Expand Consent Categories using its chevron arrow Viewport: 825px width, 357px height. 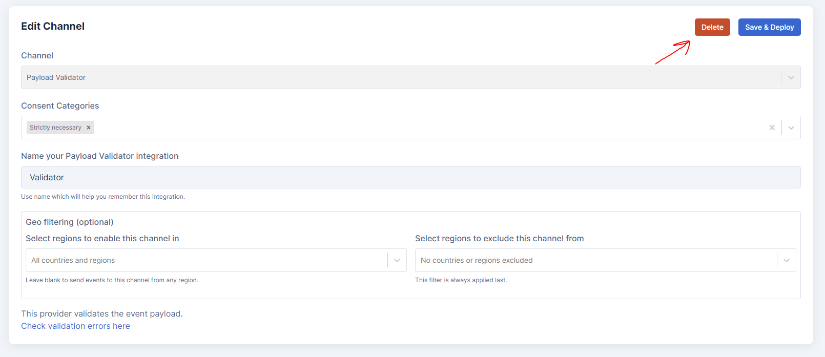(x=791, y=128)
